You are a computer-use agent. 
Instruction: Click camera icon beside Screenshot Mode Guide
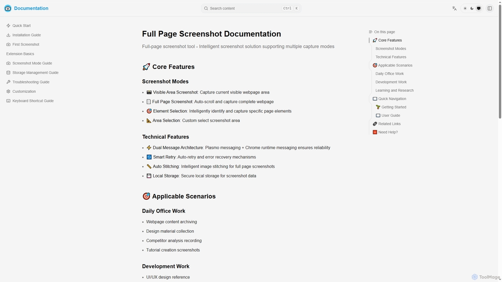tap(8, 63)
